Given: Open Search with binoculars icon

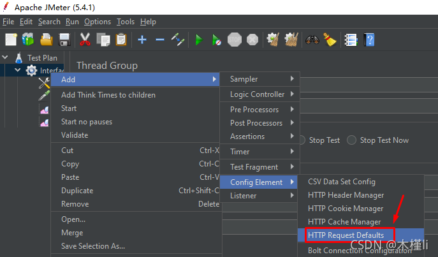Looking at the screenshot, I should tap(312, 40).
